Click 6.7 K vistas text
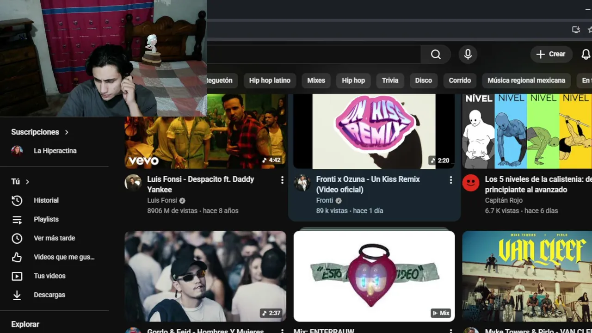Viewport: 592px width, 333px height. [502, 210]
